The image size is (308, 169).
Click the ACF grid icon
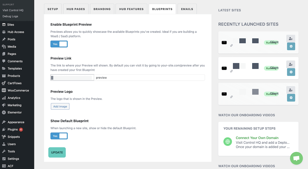coord(4,166)
